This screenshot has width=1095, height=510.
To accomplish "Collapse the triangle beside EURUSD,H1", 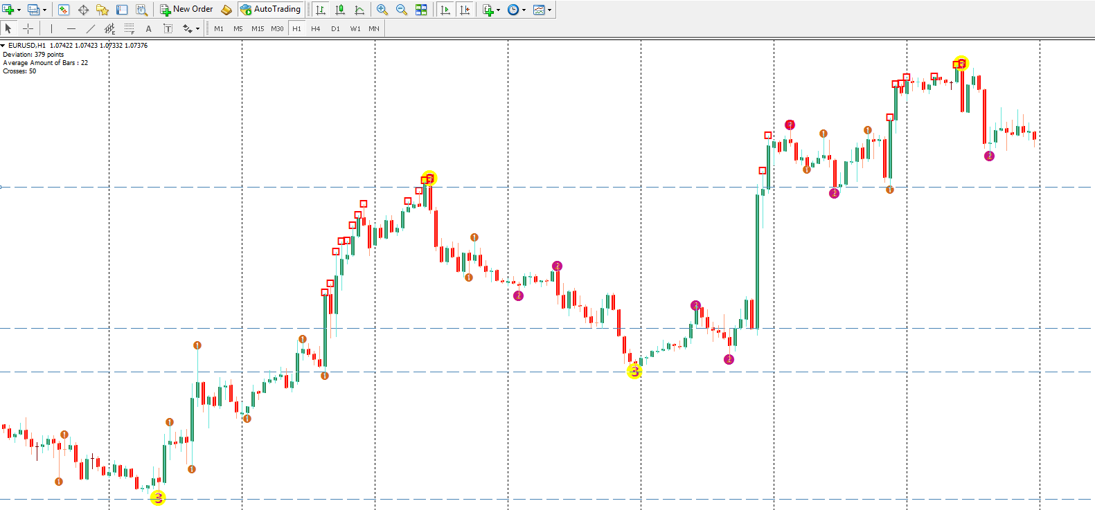I will click(3, 46).
